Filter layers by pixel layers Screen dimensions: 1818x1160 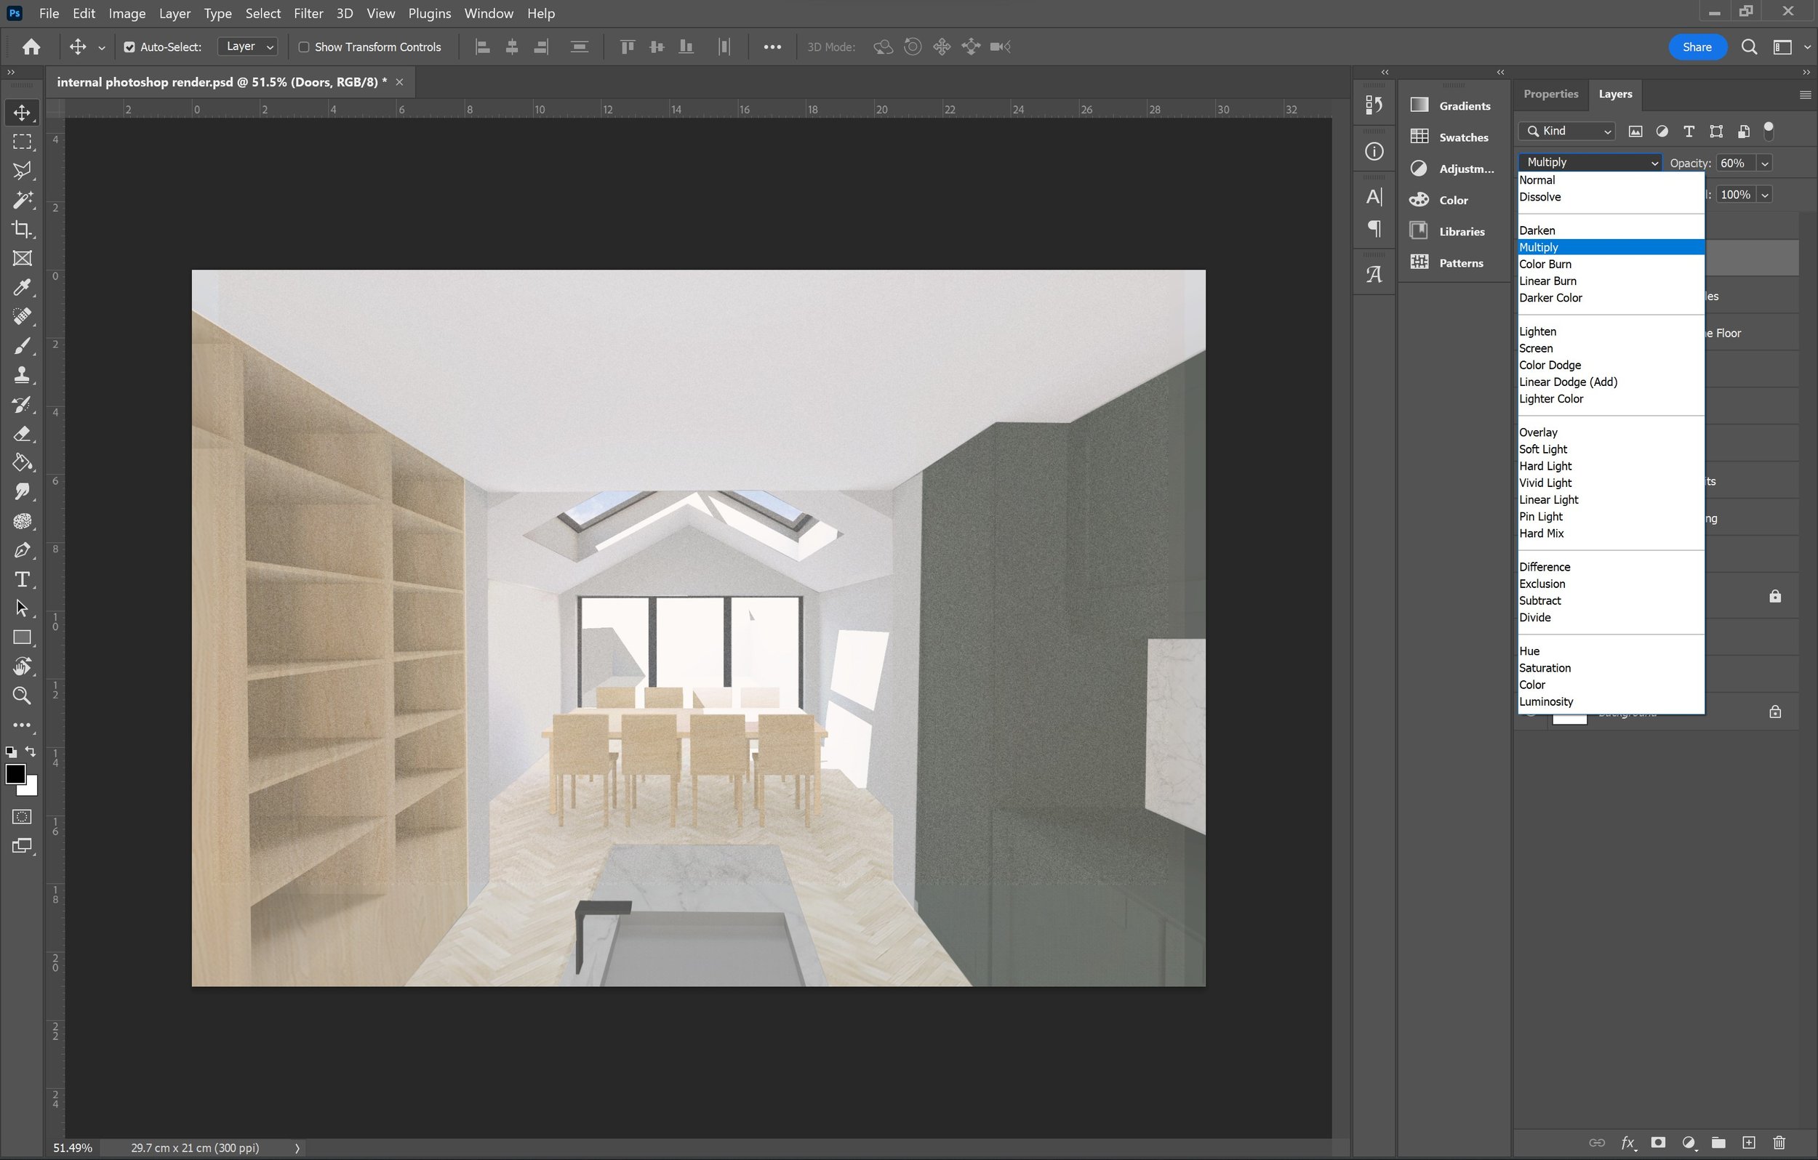coord(1635,132)
